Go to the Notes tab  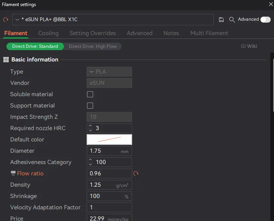tap(171, 33)
